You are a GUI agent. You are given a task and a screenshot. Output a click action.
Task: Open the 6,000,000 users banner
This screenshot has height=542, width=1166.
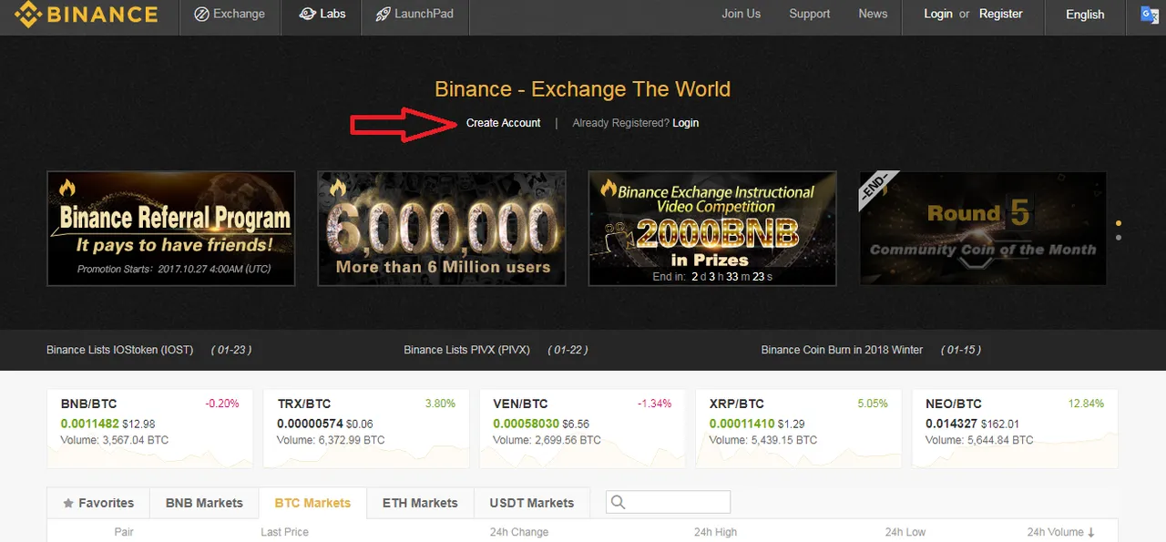pyautogui.click(x=442, y=229)
